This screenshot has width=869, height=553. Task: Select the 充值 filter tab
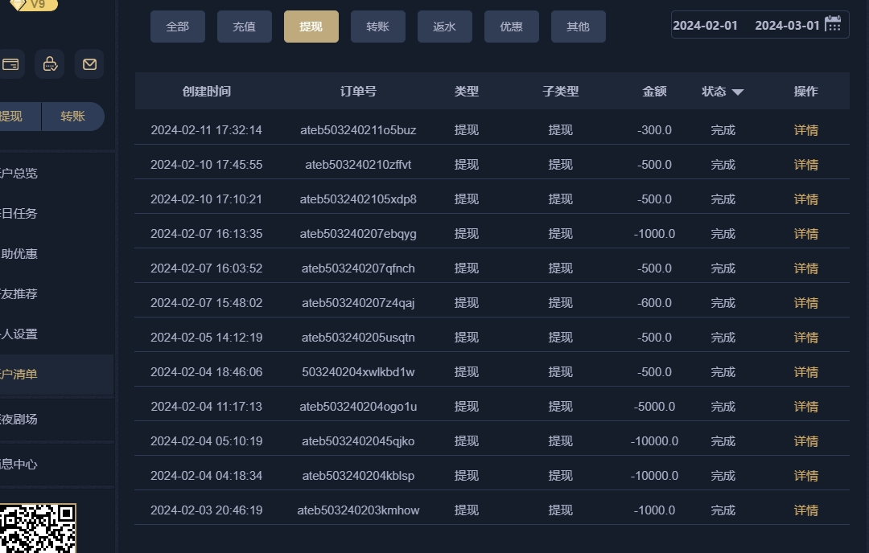pos(244,27)
